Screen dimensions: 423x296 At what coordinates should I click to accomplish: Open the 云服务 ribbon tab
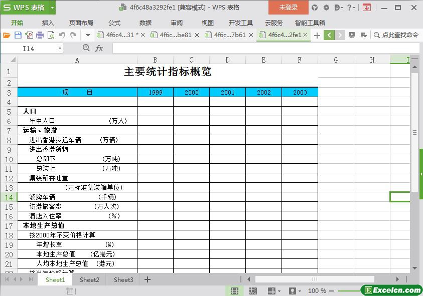[274, 23]
